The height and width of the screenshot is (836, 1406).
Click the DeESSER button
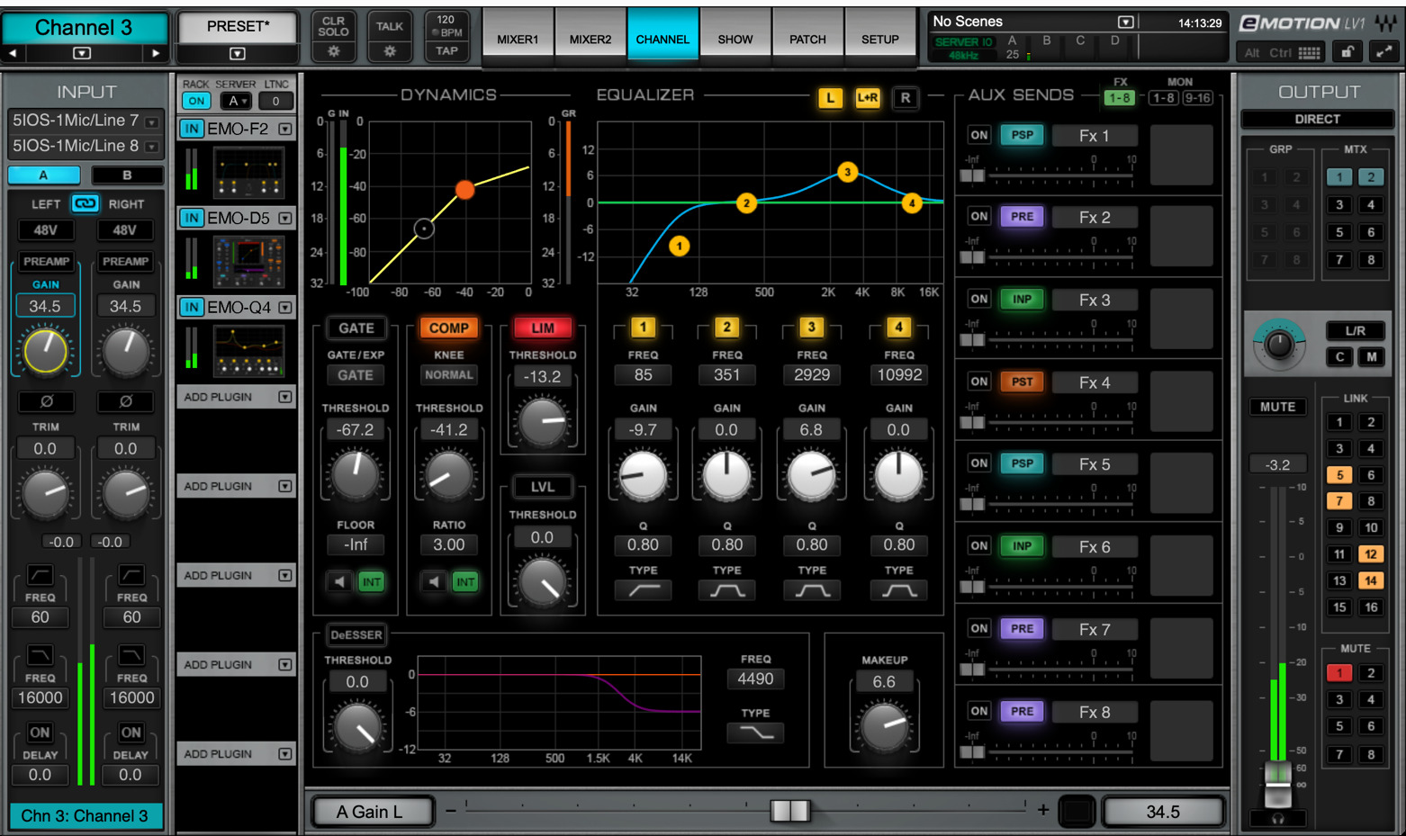(356, 634)
